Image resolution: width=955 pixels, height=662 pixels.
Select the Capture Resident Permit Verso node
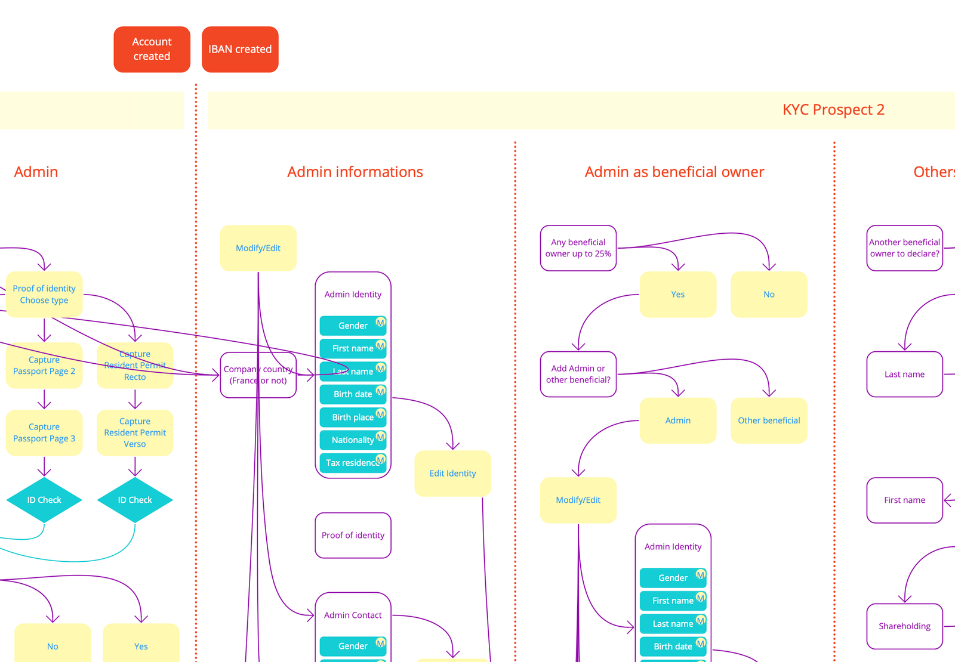point(135,432)
